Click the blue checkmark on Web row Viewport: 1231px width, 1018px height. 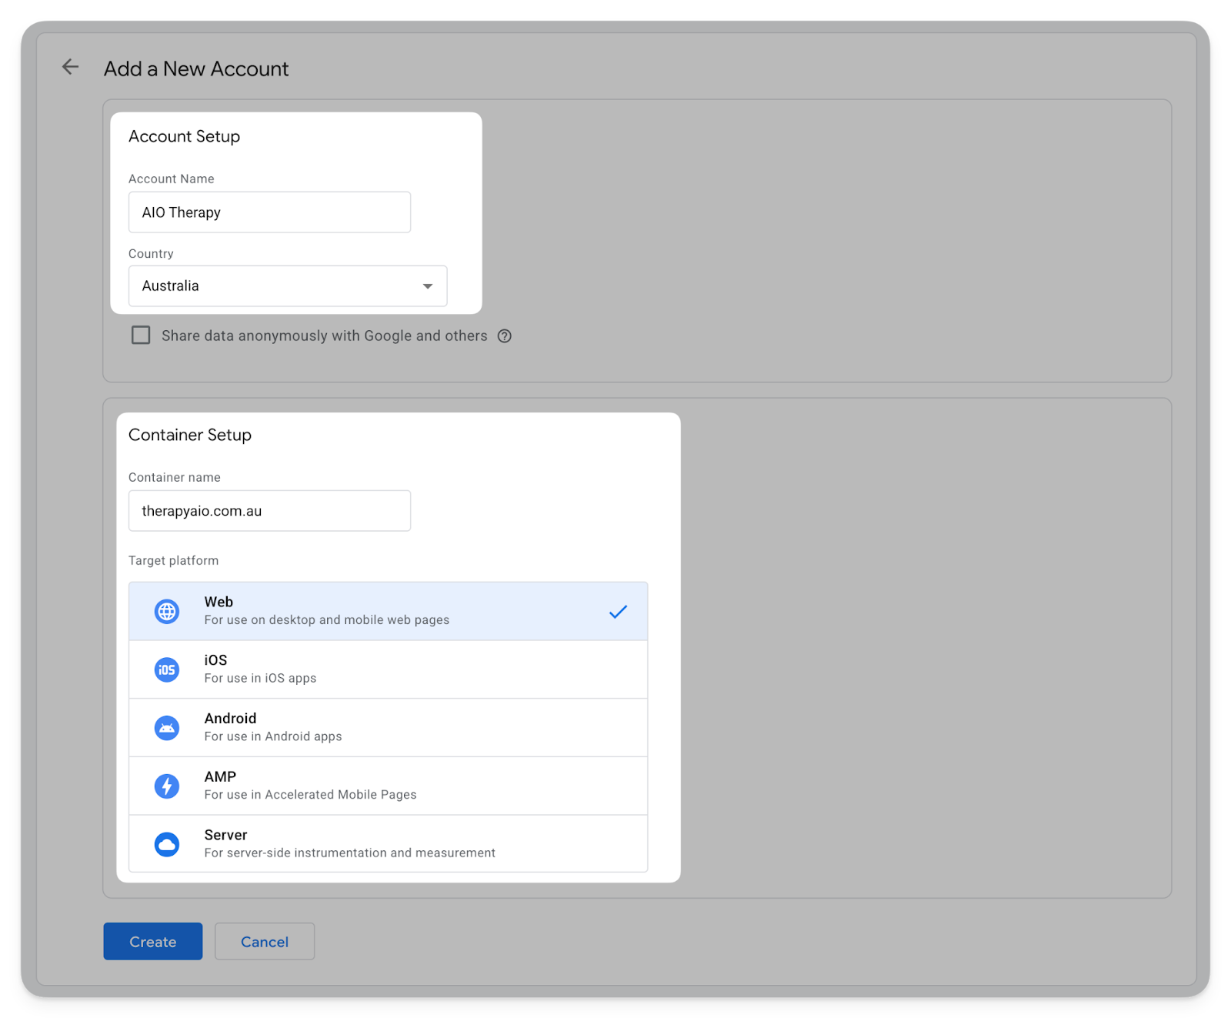pyautogui.click(x=618, y=612)
